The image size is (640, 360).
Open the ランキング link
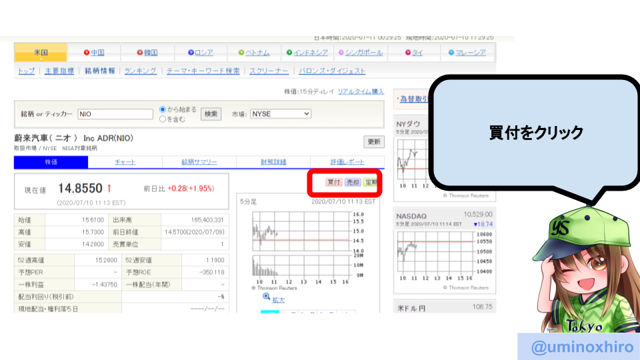pos(141,71)
